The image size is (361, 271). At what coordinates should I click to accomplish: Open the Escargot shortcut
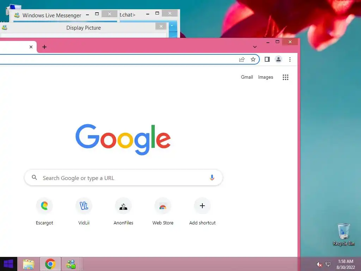[x=44, y=212]
